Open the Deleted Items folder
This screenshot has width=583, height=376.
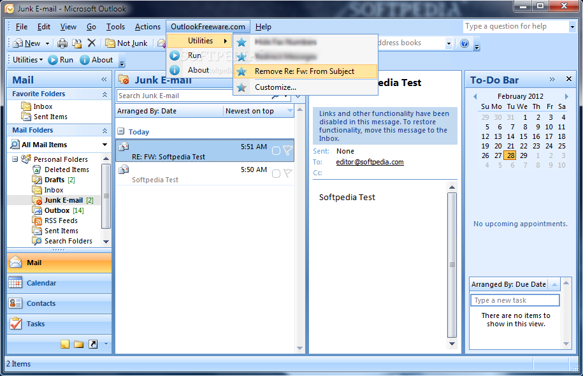click(66, 170)
